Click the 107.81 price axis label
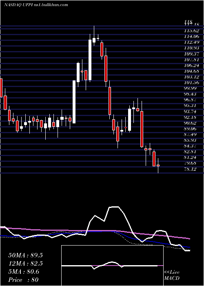The width and height of the screenshot is (204, 286). point(191,60)
